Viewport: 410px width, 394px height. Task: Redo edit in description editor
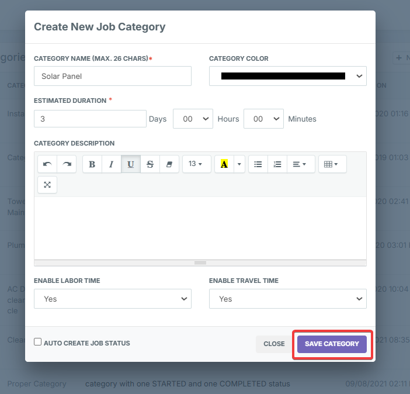point(67,164)
